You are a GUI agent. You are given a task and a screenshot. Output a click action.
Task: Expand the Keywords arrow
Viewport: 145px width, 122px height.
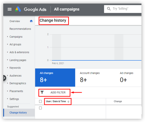click(7, 68)
